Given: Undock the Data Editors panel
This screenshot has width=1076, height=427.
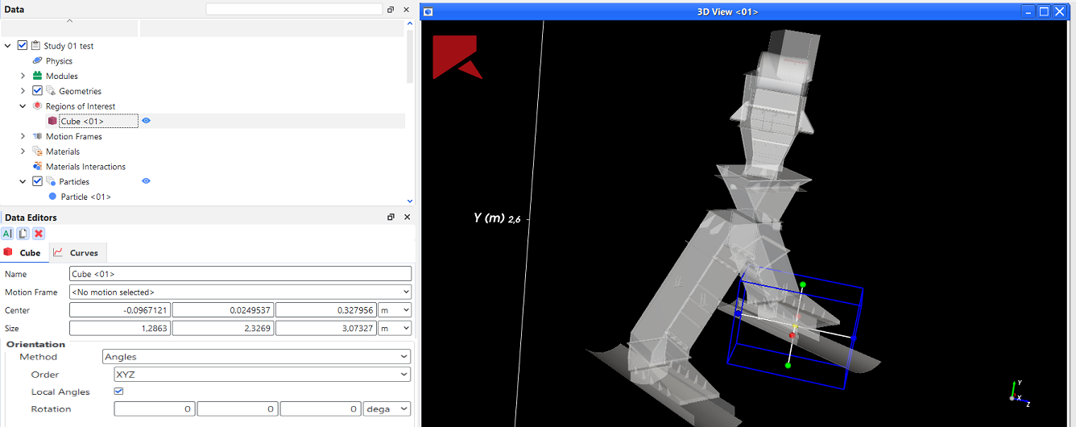Looking at the screenshot, I should click(391, 218).
